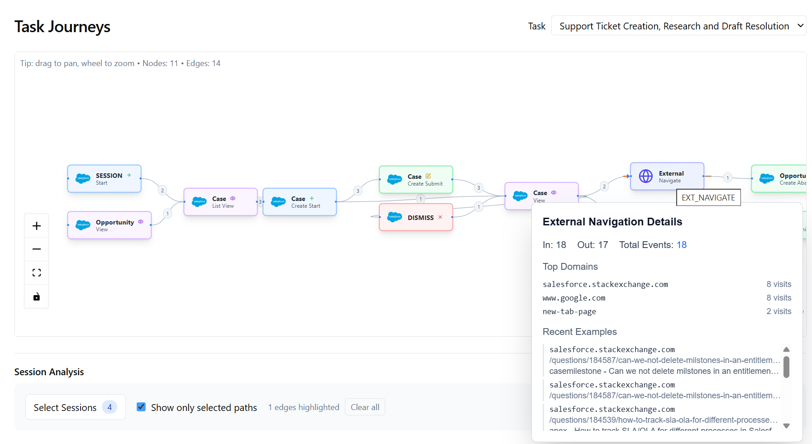Select the pencil edit icon on Case Create Submit
812x444 pixels.
pyautogui.click(x=428, y=176)
